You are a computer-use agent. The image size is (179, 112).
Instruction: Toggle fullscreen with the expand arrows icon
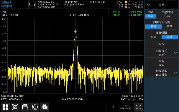point(139,107)
